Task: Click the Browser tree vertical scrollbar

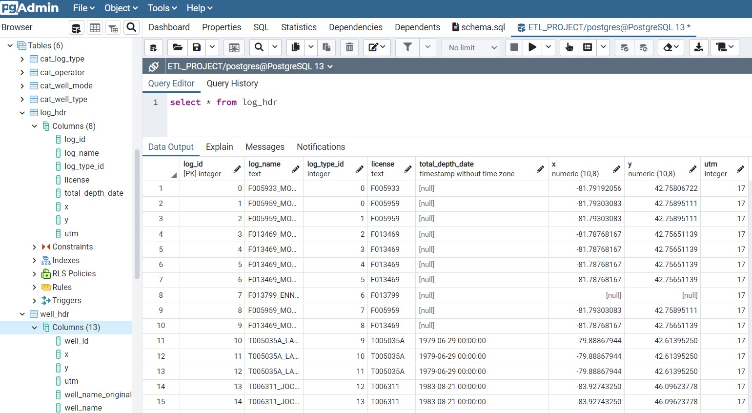Action: point(137,214)
